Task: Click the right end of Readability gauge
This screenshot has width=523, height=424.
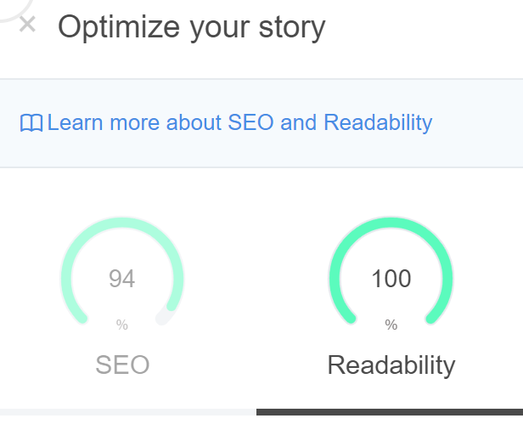Action: tap(433, 316)
